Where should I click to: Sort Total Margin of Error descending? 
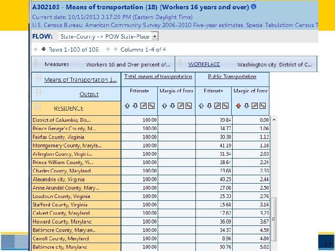pyautogui.click(x=173, y=106)
